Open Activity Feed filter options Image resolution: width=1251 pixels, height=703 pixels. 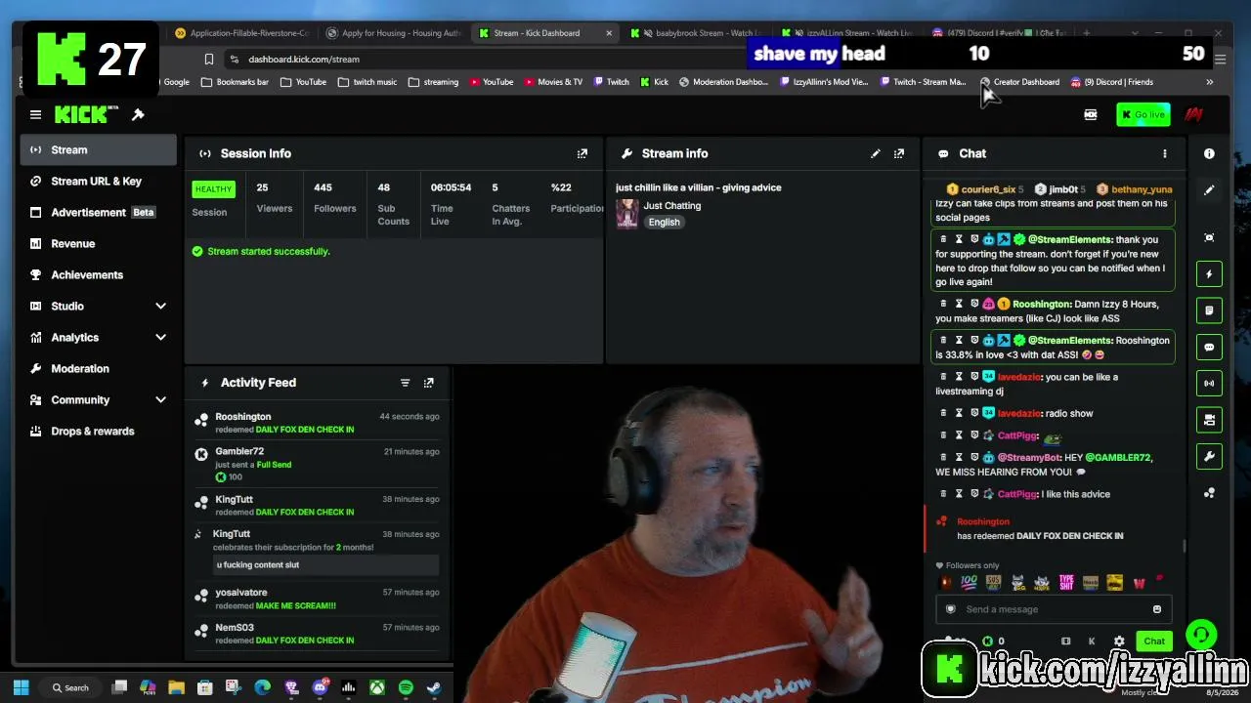coord(405,383)
